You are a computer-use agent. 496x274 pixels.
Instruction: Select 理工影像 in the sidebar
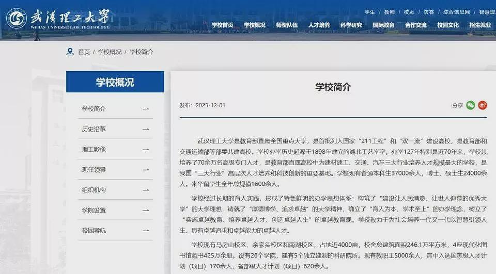pos(94,149)
